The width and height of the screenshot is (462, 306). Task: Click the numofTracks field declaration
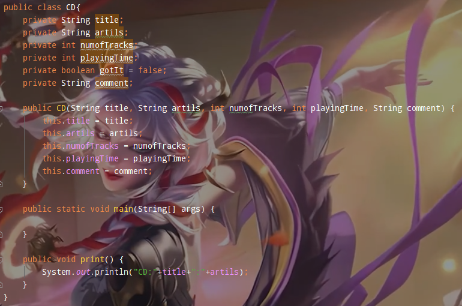(x=107, y=45)
